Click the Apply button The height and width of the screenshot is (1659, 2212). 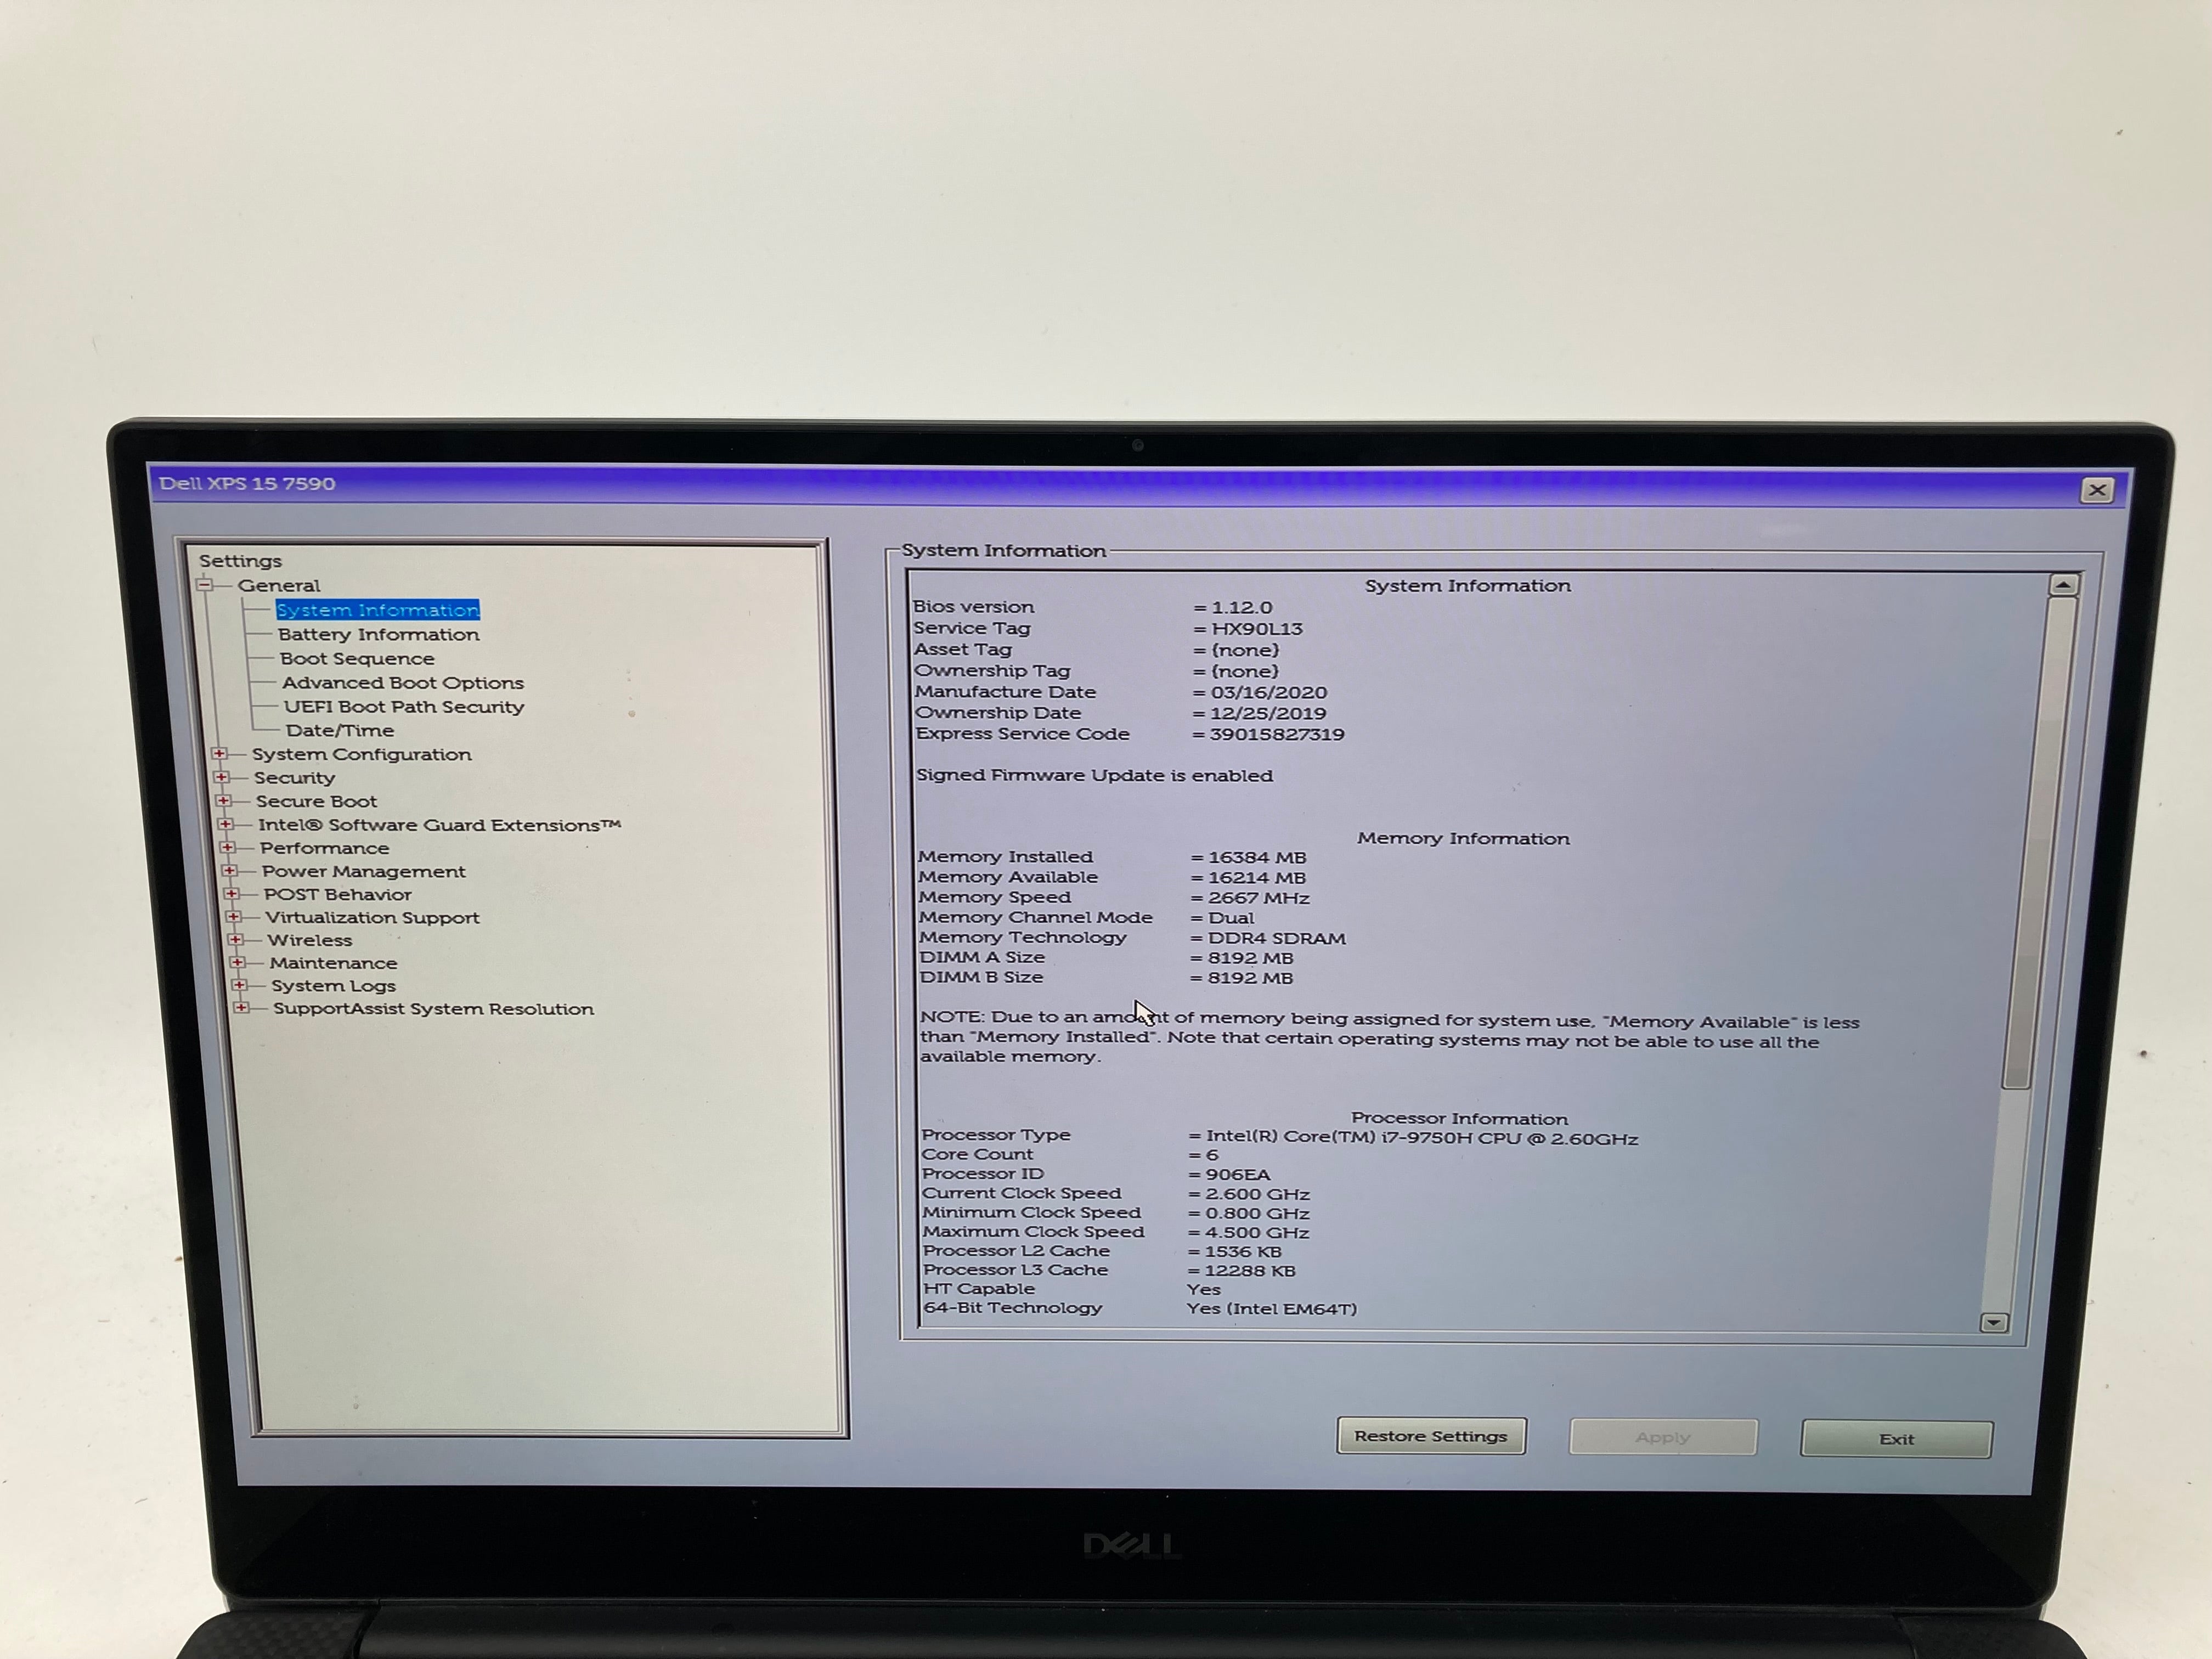coord(1663,1437)
